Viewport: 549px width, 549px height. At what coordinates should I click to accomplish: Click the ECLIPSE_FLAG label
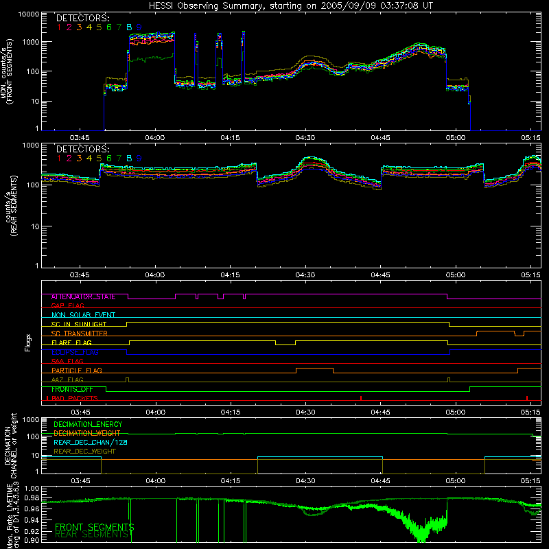pyautogui.click(x=75, y=352)
